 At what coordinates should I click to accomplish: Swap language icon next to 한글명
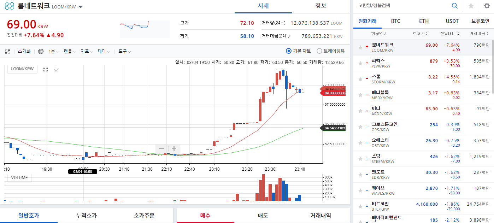385,34
